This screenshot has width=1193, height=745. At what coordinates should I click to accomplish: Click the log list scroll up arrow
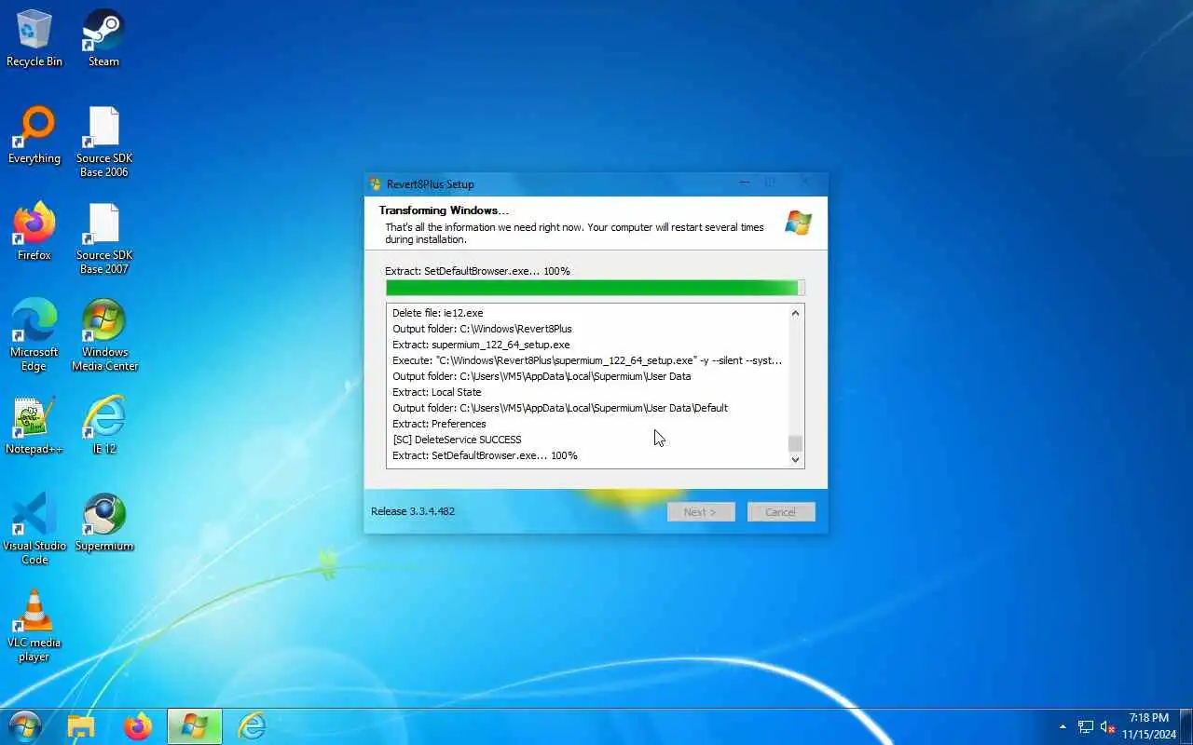click(795, 313)
